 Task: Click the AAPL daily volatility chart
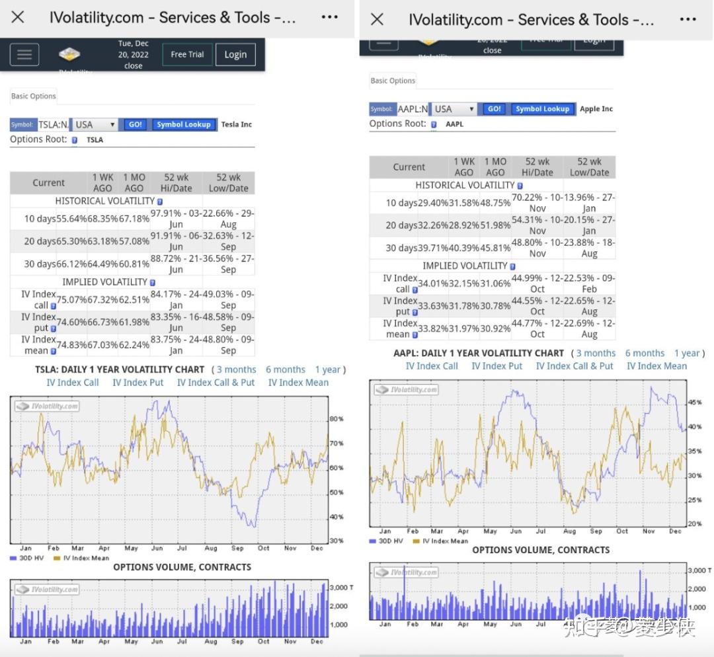pyautogui.click(x=528, y=453)
